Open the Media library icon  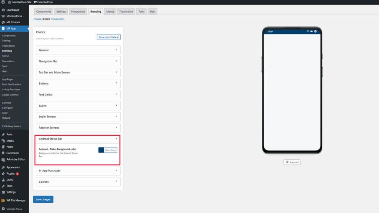click(x=3, y=141)
